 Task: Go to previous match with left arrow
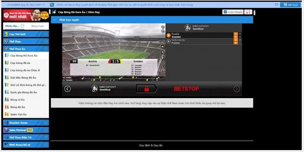68,89
